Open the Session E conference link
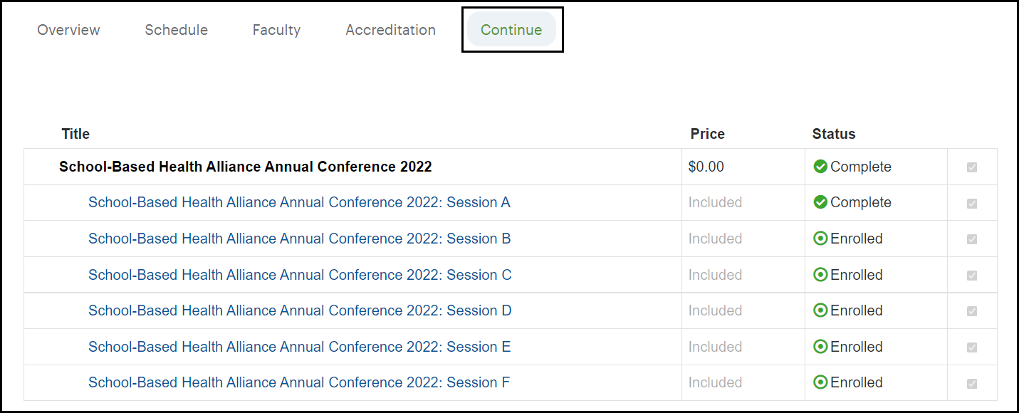The image size is (1019, 413). pos(299,347)
